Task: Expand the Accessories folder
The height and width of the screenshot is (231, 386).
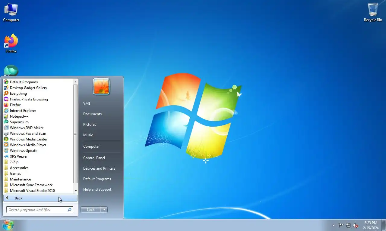Action: pyautogui.click(x=19, y=168)
